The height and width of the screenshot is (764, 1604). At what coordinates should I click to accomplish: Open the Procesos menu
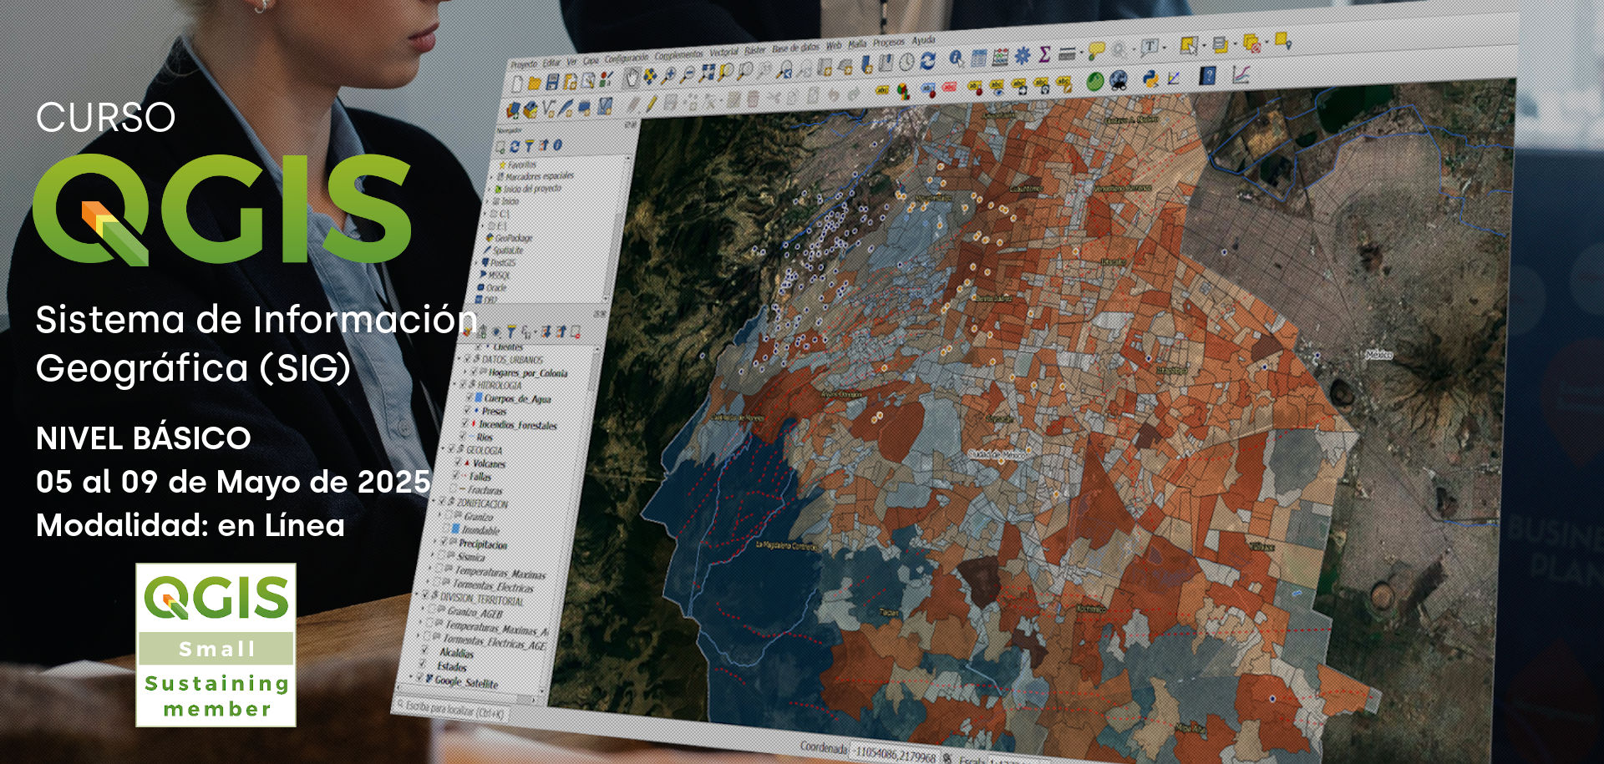[889, 43]
